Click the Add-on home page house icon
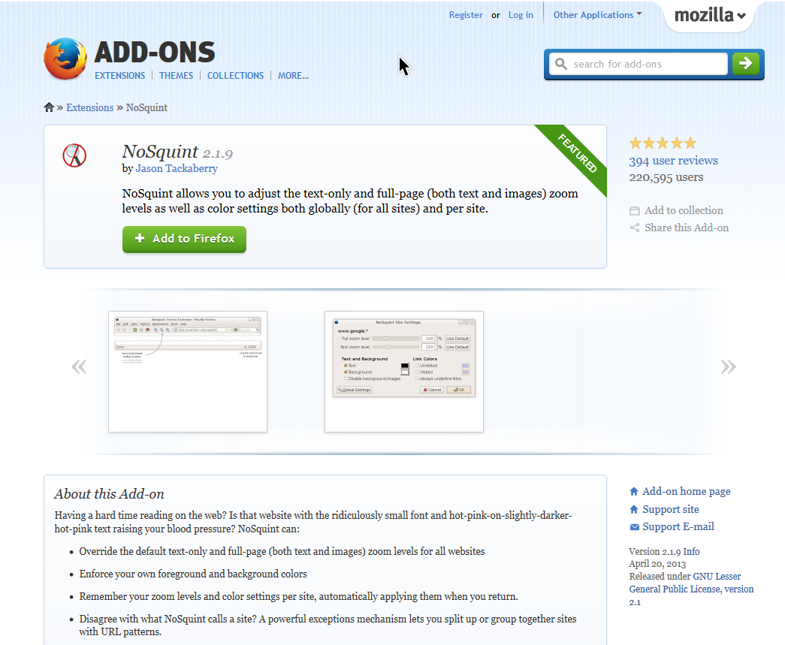The image size is (785, 645). (x=634, y=491)
